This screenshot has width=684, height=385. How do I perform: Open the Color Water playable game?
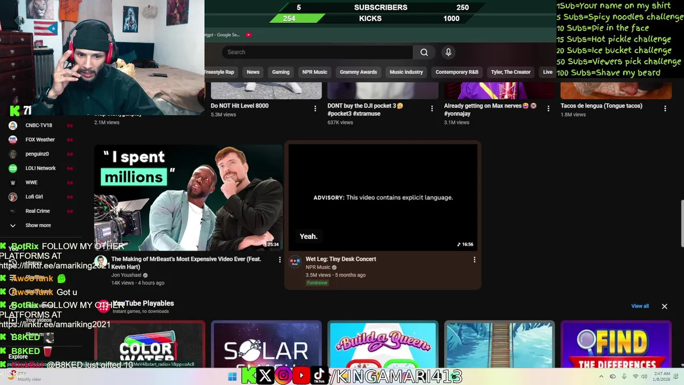150,344
